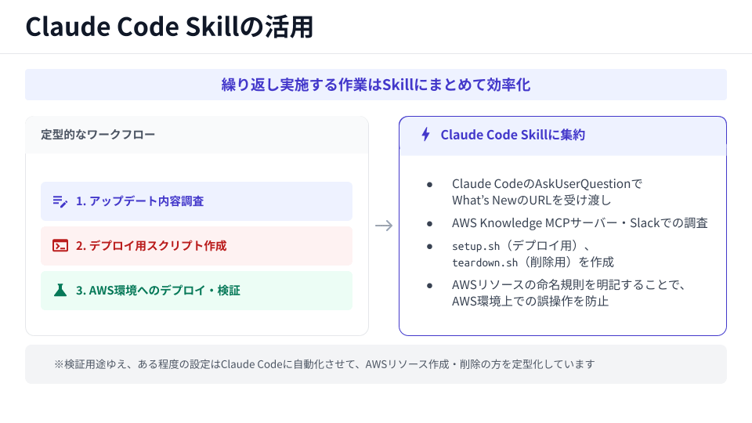752x423 pixels.
Task: Click the text AWS環境上での誤操作を防止
Action: (x=530, y=301)
